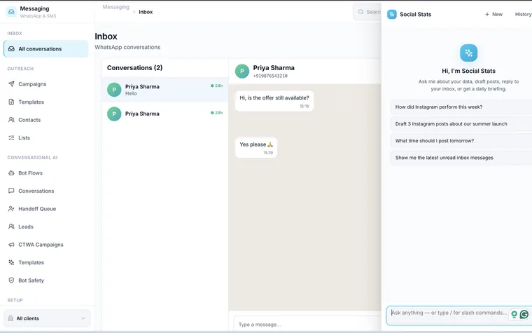Image resolution: width=532 pixels, height=333 pixels.
Task: Open Bot Flows robot icon
Action: (x=11, y=173)
